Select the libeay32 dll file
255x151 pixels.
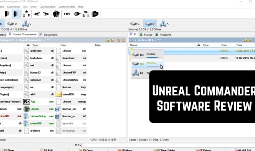tap(39, 72)
